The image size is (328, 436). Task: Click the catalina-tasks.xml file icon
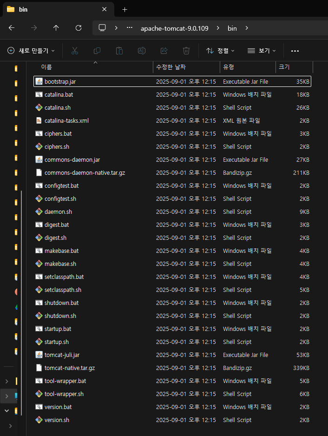tap(39, 121)
